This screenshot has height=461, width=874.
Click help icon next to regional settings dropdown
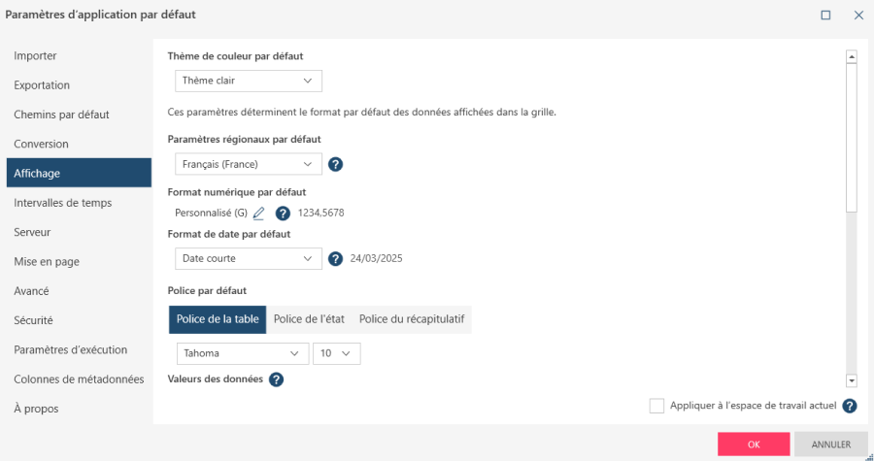(x=336, y=164)
